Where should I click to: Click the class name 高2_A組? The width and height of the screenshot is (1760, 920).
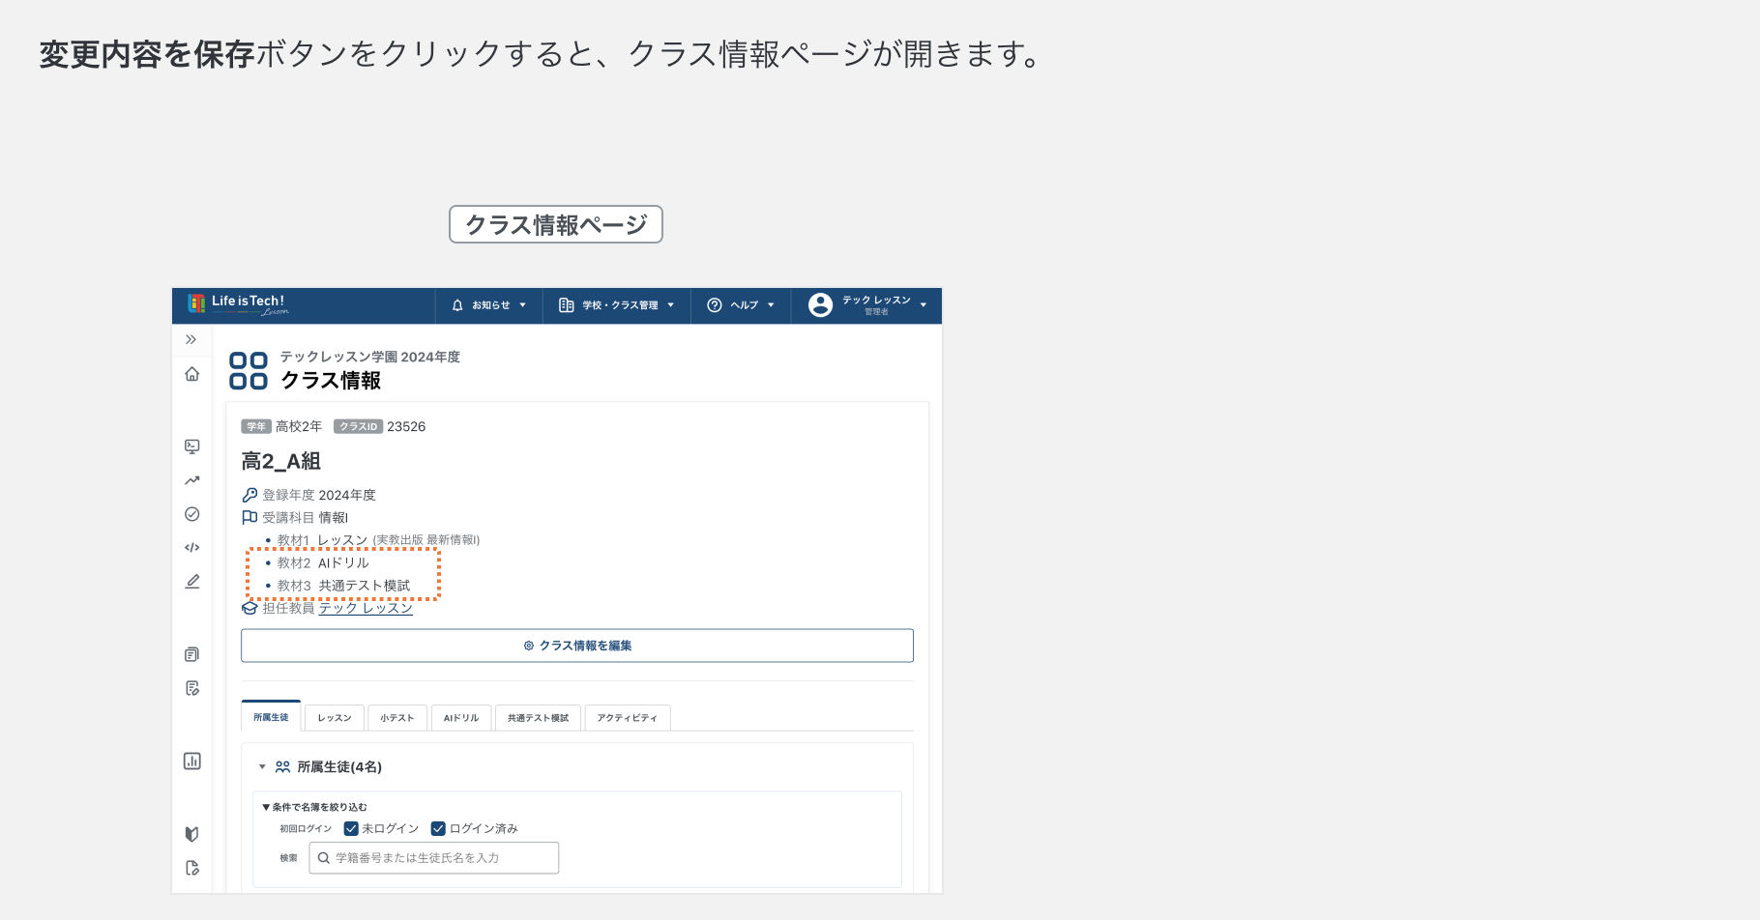[x=281, y=461]
